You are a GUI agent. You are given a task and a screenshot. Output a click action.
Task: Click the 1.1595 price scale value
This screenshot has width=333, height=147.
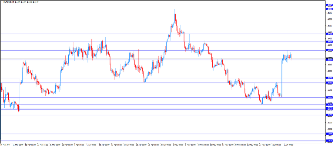click(x=329, y=13)
